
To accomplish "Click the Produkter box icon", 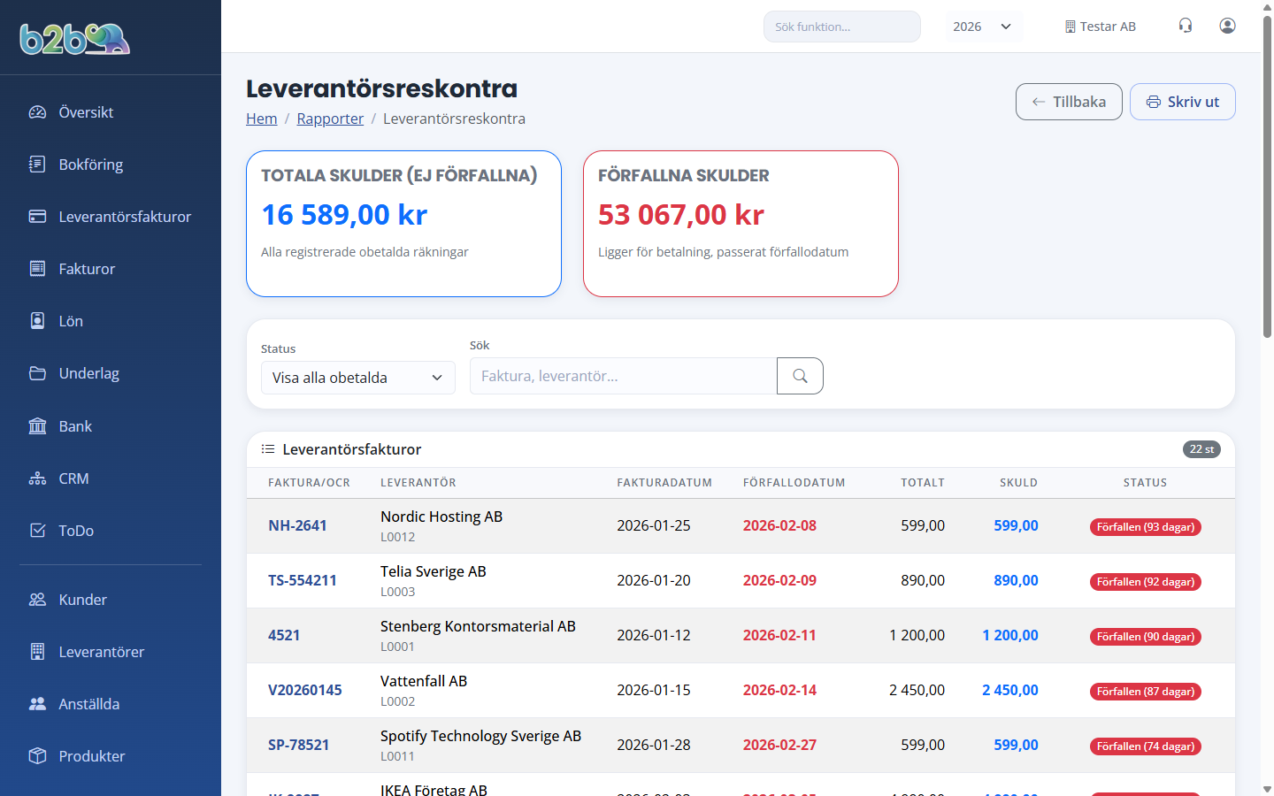I will (37, 756).
